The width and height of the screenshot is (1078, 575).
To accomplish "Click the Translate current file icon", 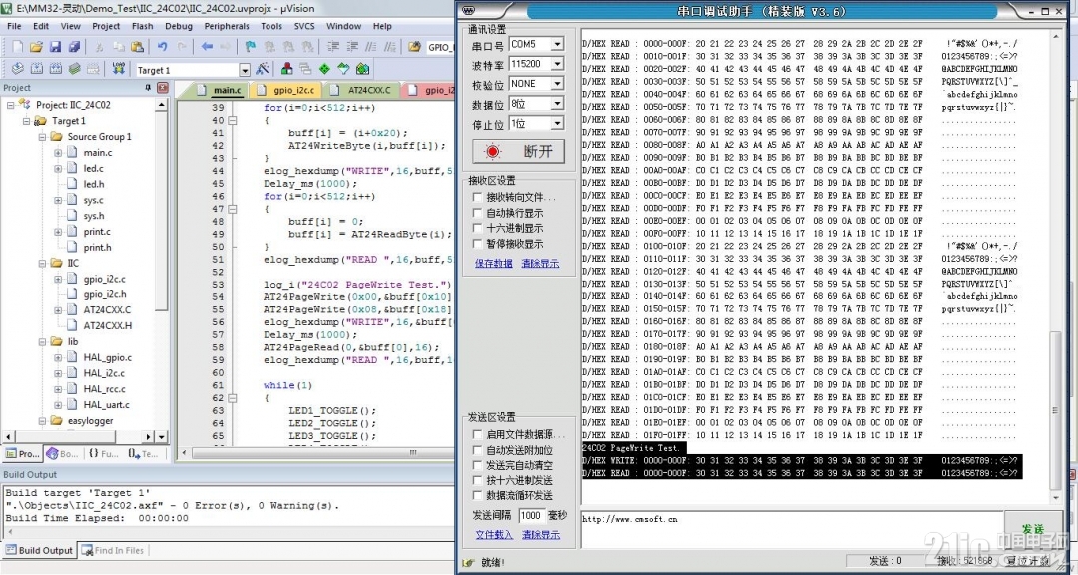I will [18, 70].
